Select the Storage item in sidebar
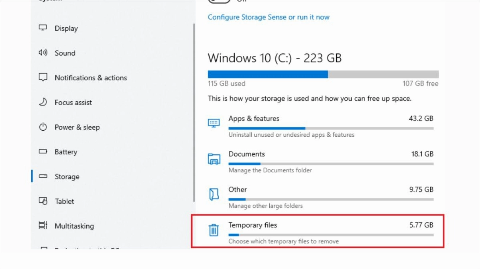This screenshot has height=269, width=480. (x=67, y=177)
